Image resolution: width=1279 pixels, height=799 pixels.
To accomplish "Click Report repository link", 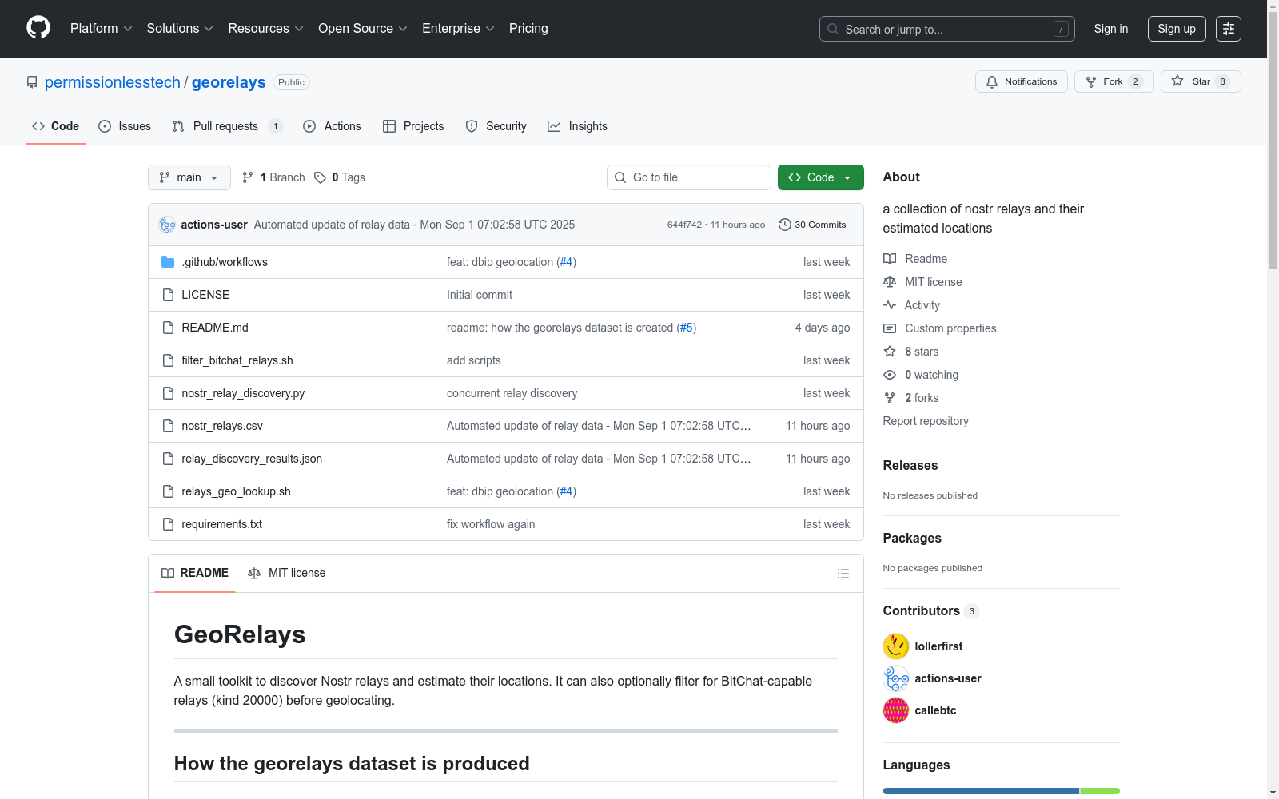I will tap(926, 421).
